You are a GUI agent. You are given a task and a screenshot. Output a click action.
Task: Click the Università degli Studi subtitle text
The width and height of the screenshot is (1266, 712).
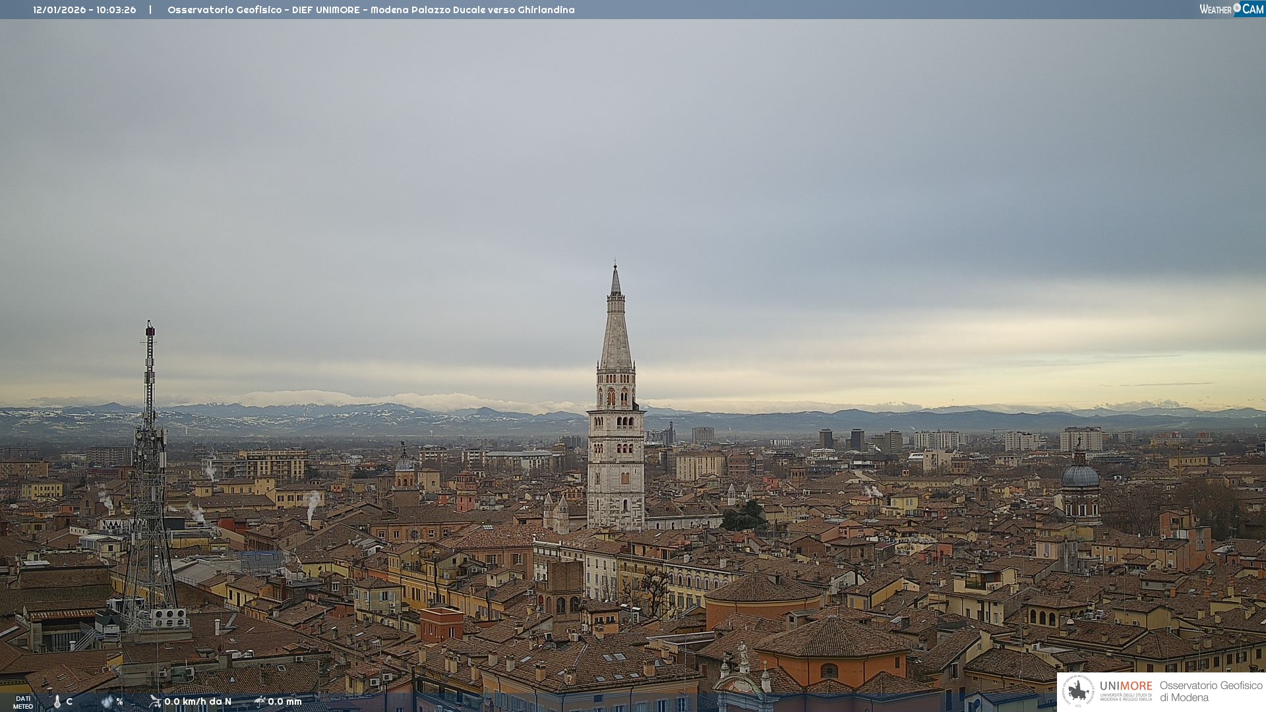[x=1126, y=697]
